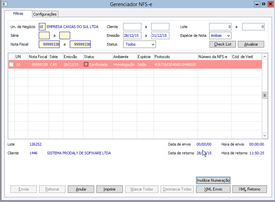Screen dimensions: 275x202
Task: Click the disabled Enviar button
Action: pos(23,189)
